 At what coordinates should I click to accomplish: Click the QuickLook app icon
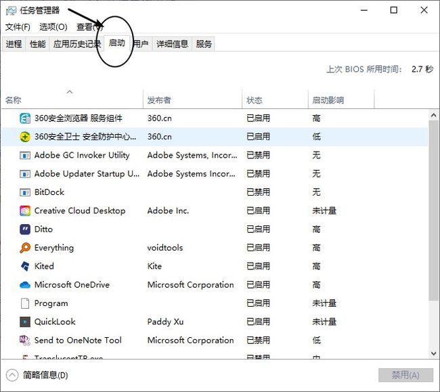tap(25, 322)
